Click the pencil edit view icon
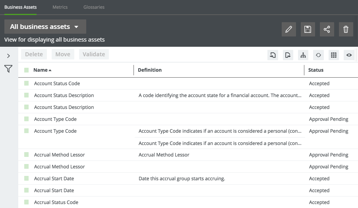 [289, 29]
